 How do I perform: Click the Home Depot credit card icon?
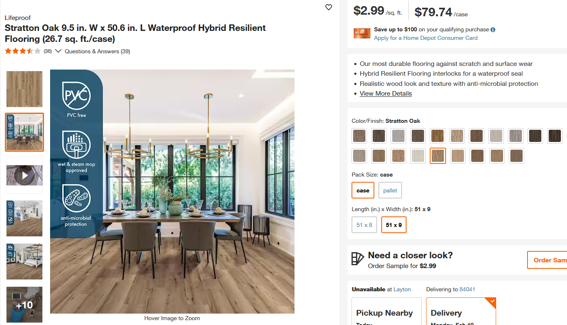[x=362, y=34]
